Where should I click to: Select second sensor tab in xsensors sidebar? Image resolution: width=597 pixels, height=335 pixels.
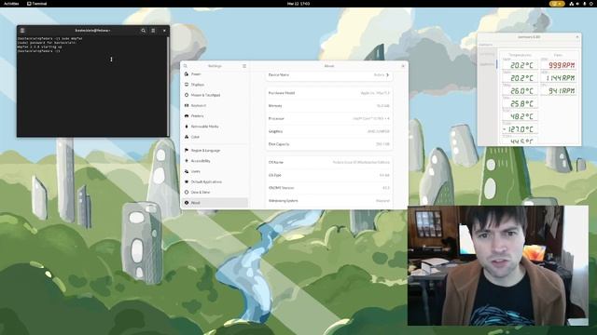(x=487, y=64)
